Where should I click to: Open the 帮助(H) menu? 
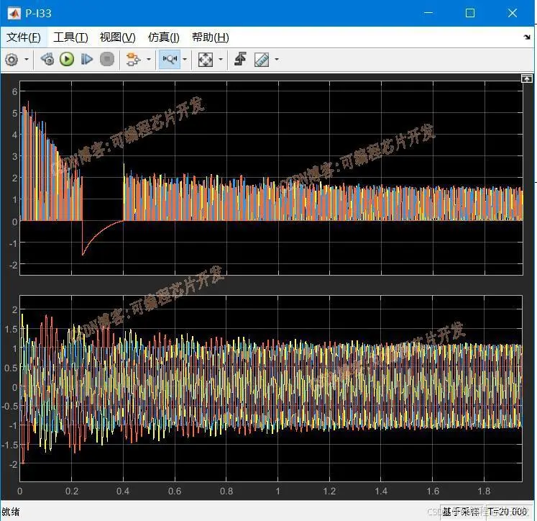pos(210,37)
